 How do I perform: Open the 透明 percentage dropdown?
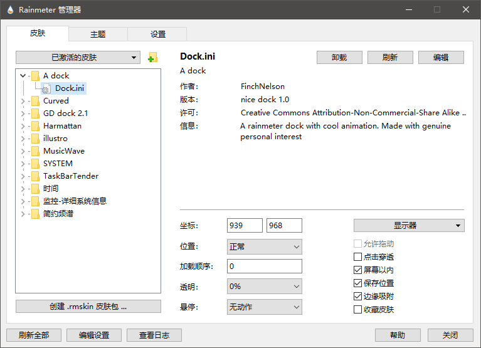tap(264, 286)
